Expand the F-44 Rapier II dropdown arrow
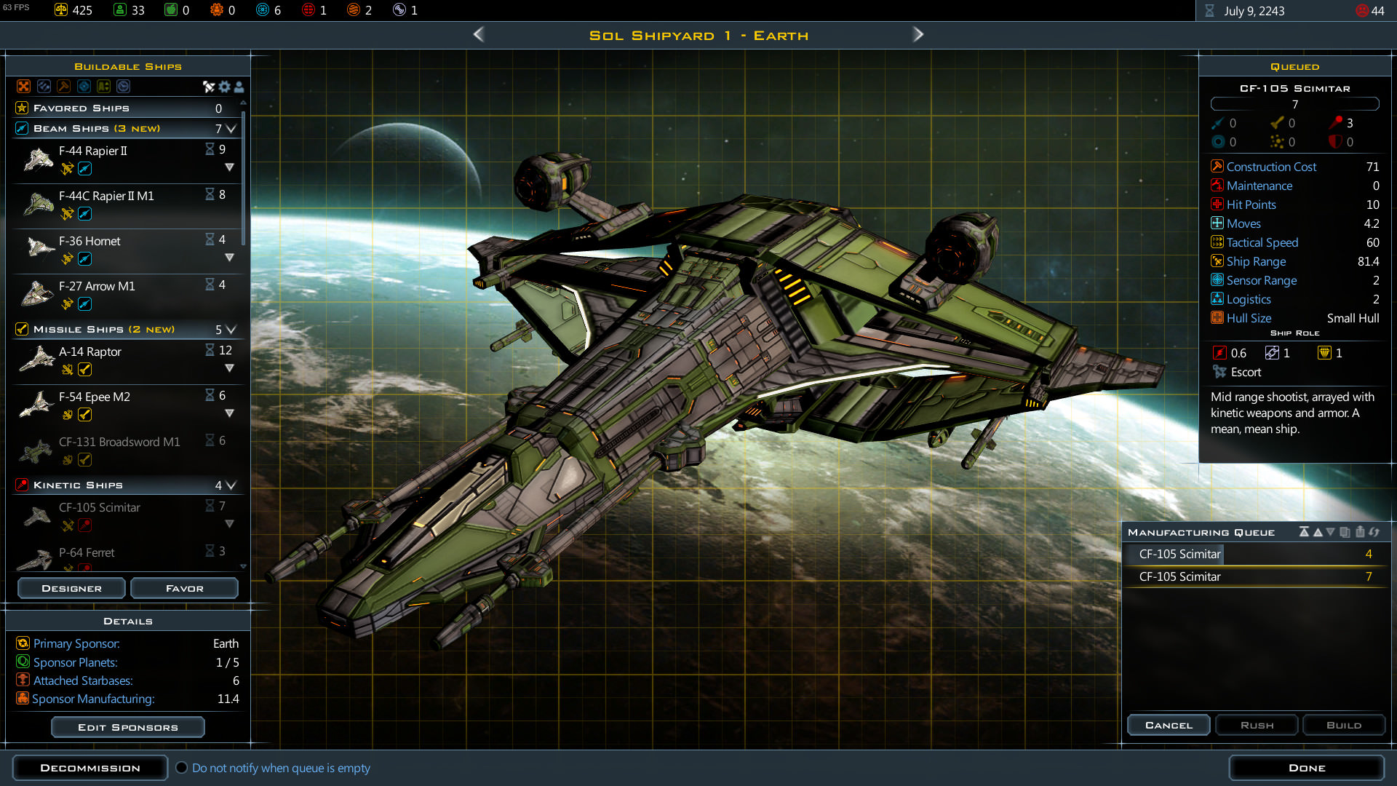This screenshot has width=1397, height=786. [229, 167]
